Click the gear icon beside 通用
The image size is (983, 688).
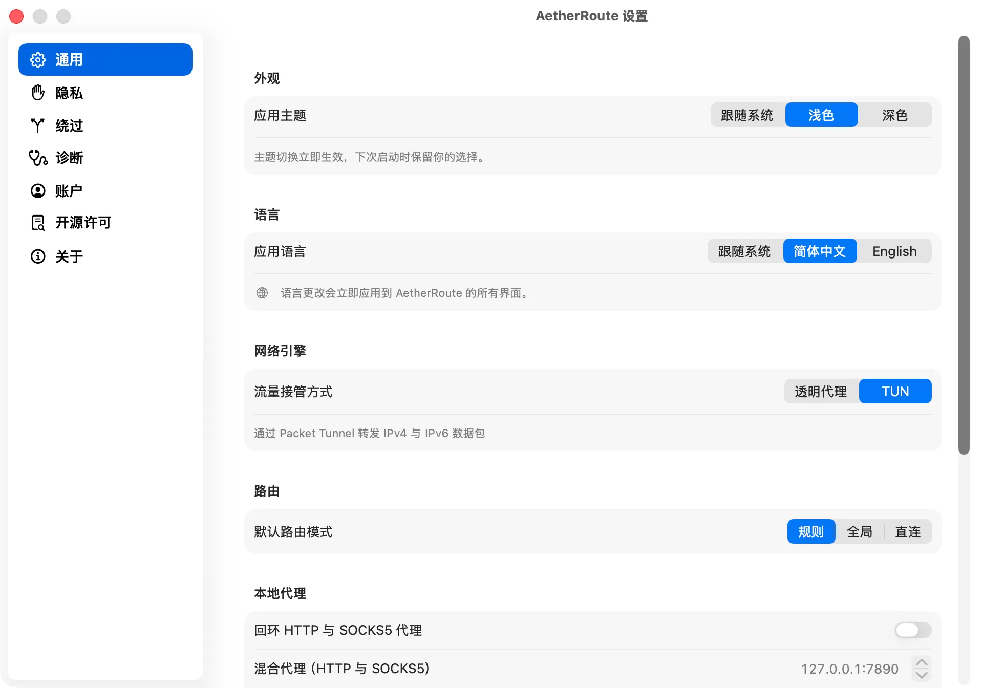pos(38,59)
